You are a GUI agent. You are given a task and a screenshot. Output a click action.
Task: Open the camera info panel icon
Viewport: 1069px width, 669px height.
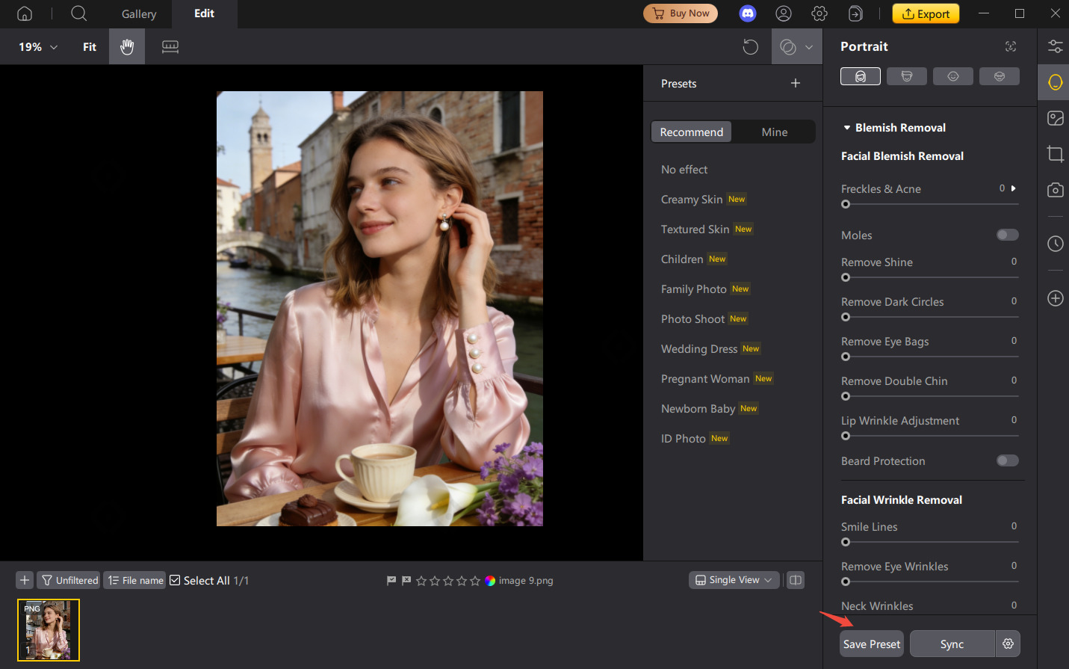1055,190
